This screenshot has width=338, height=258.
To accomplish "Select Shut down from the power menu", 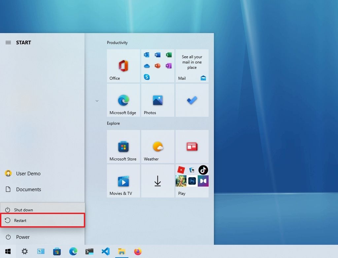I will click(23, 210).
